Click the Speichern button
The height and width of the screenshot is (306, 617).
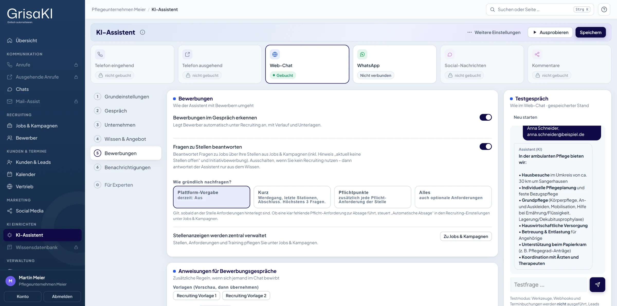(591, 32)
